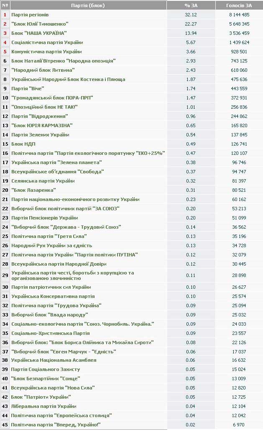The width and height of the screenshot is (263, 431).
Task: Click the '№' column header
Action: 5,5
